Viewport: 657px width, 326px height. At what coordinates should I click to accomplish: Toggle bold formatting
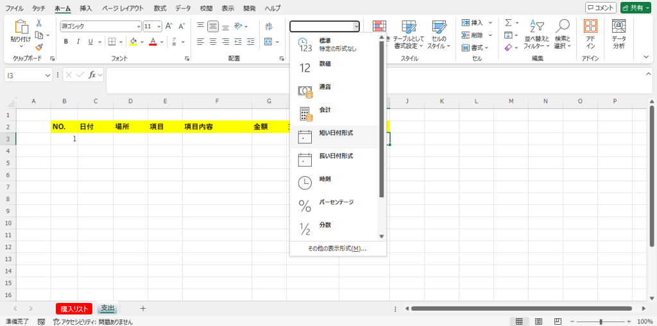click(x=65, y=42)
